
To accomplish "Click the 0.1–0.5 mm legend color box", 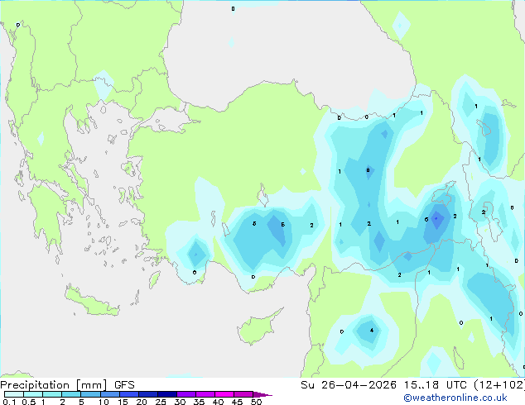I will click(14, 394).
